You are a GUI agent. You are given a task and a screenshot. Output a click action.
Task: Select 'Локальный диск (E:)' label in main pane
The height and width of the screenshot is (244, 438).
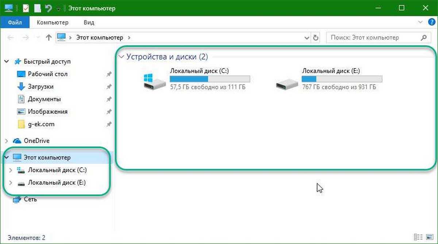[x=331, y=71]
